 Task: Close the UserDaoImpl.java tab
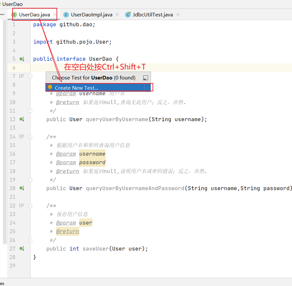(x=117, y=14)
